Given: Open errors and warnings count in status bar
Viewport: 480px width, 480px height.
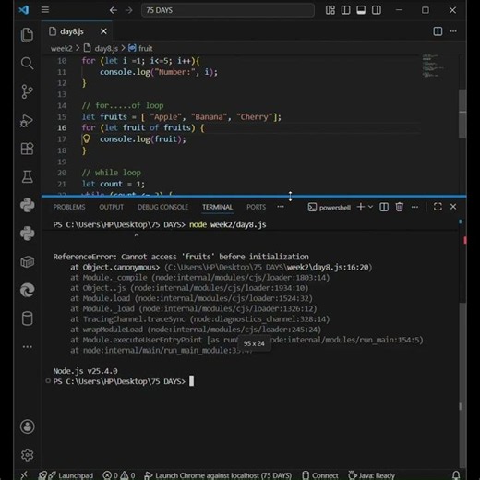Looking at the screenshot, I should pyautogui.click(x=119, y=475).
